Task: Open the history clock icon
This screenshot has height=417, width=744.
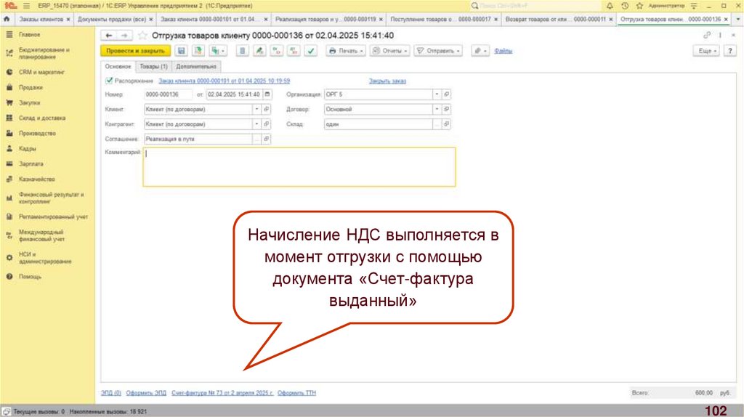Action: point(625,6)
